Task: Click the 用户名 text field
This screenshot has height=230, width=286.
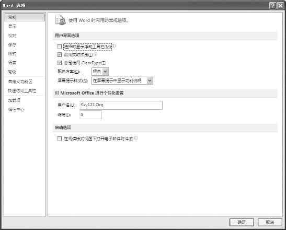Action: coord(121,105)
